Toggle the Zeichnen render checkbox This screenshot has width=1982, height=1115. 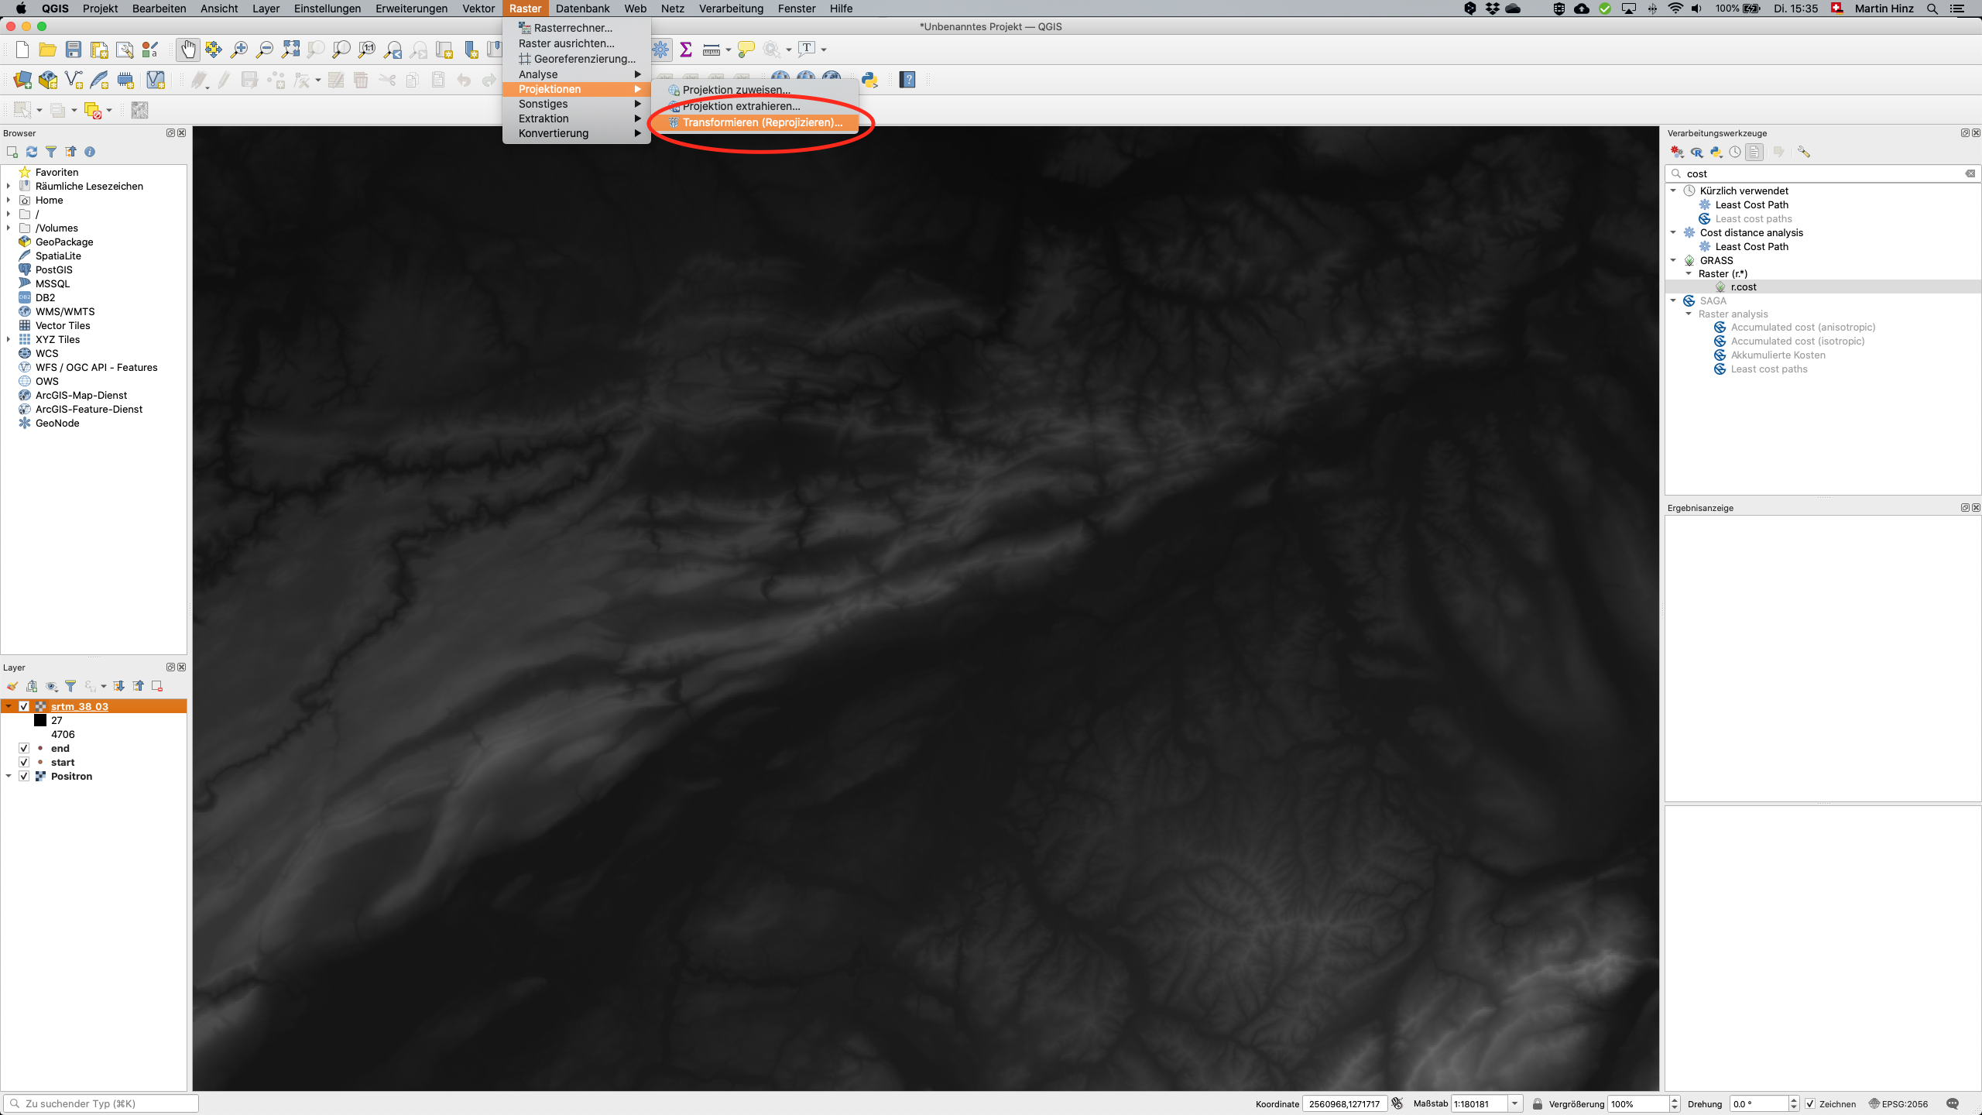pyautogui.click(x=1810, y=1103)
